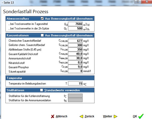152x119 pixels.
Task: Check the Standardwerte verwenden checkbox
Action: pos(42,90)
